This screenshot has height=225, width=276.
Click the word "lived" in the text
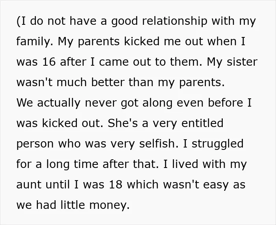click(x=185, y=164)
